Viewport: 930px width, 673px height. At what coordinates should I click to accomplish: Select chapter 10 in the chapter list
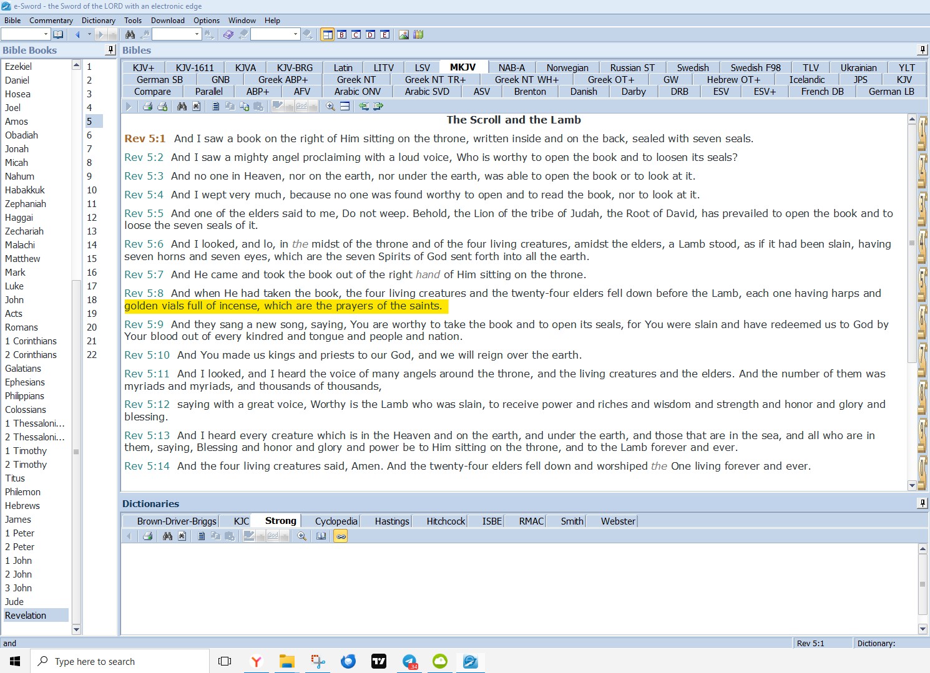(x=92, y=190)
